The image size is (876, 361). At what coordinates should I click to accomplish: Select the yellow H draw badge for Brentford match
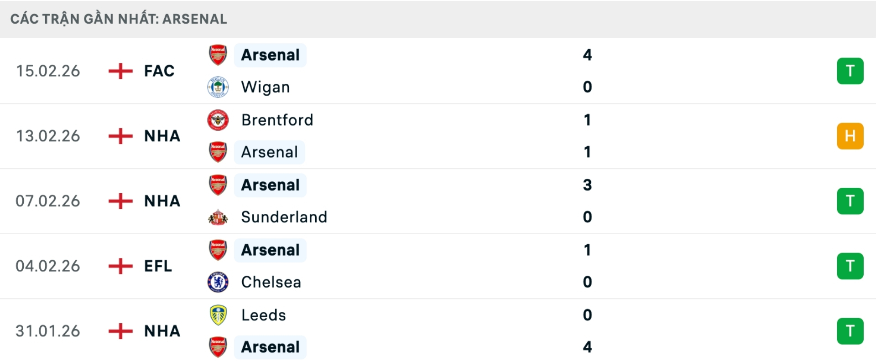click(850, 136)
